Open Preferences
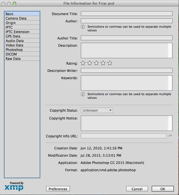The image size is (179, 195). pyautogui.click(x=58, y=189)
